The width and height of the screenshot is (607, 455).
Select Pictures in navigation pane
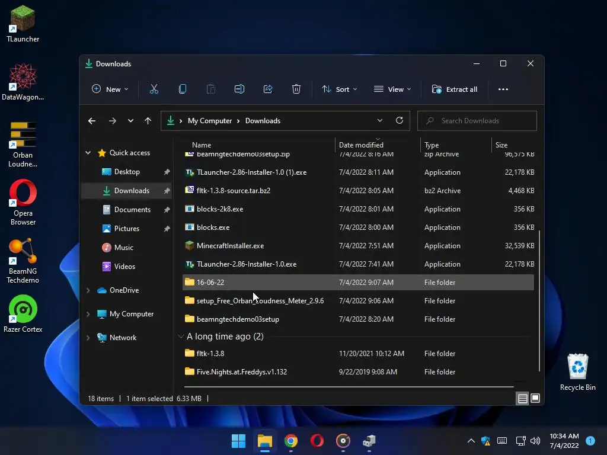coord(127,229)
